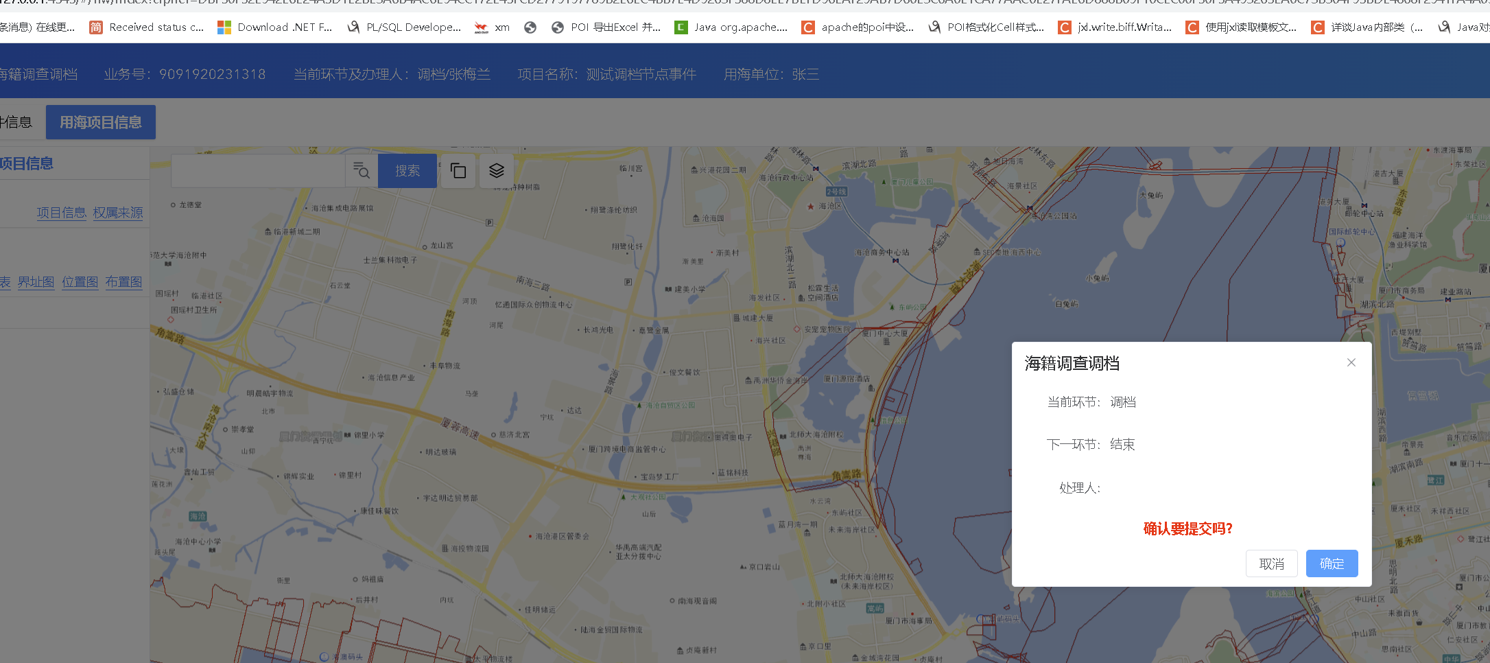Click into the map search input field

point(258,170)
